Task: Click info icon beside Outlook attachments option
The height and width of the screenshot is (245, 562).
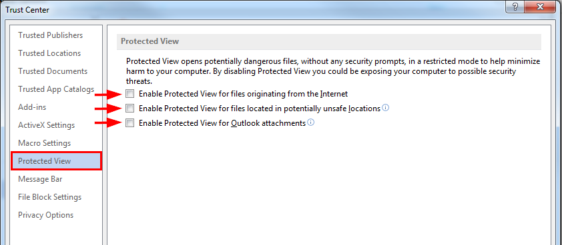Action: (x=311, y=122)
